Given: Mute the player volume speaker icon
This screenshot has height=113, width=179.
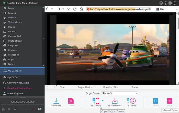Looking at the screenshot, I should [x=15, y=109].
